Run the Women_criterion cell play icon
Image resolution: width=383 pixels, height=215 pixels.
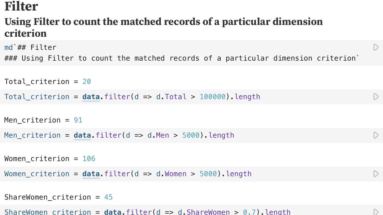pos(376,174)
